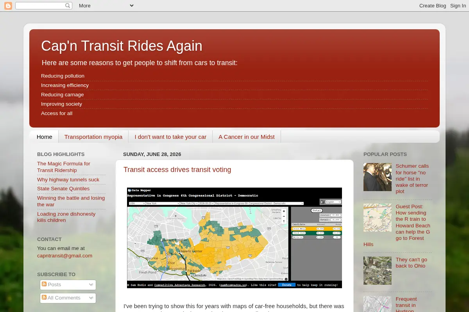The height and width of the screenshot is (312, 469).
Task: Click the Reducing carnage item
Action: point(62,94)
